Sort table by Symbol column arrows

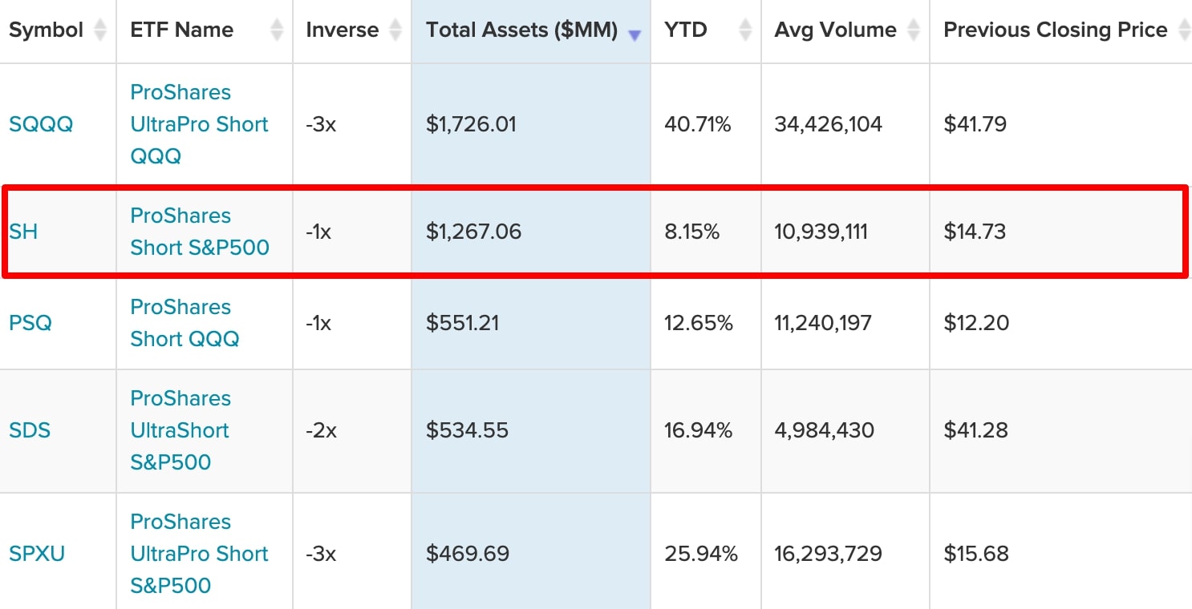[x=99, y=30]
